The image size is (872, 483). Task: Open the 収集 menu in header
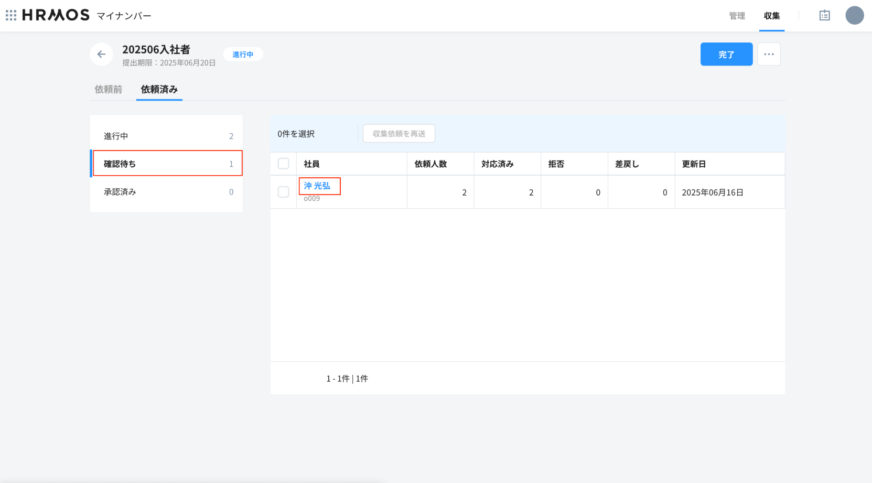tap(771, 16)
